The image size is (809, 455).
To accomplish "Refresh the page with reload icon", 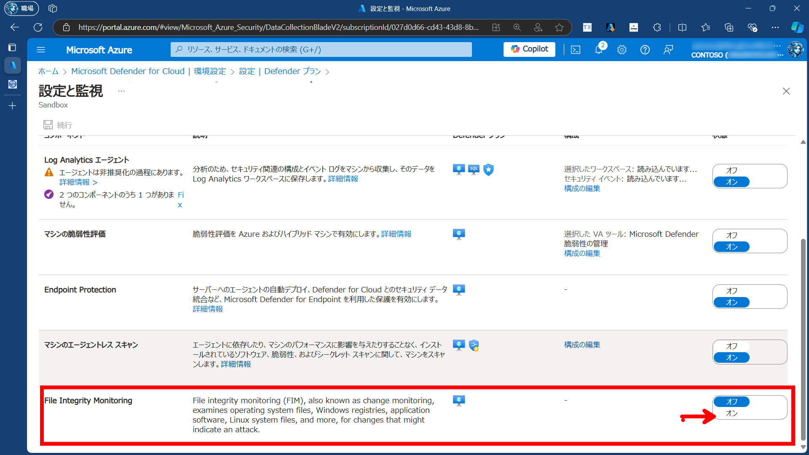I will click(38, 27).
